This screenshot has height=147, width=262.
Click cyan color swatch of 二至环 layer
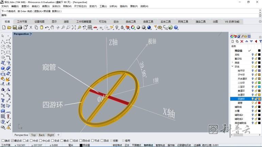tap(259, 87)
